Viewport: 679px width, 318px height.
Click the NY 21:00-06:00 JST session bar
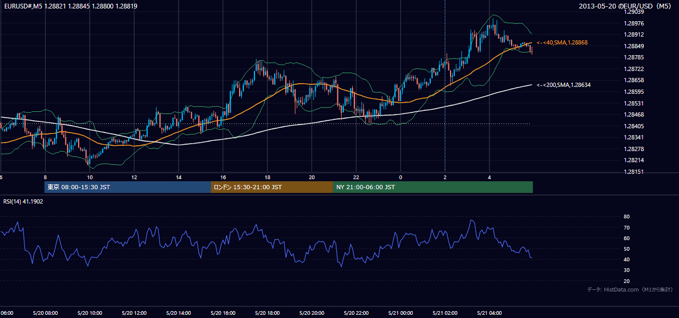[433, 187]
